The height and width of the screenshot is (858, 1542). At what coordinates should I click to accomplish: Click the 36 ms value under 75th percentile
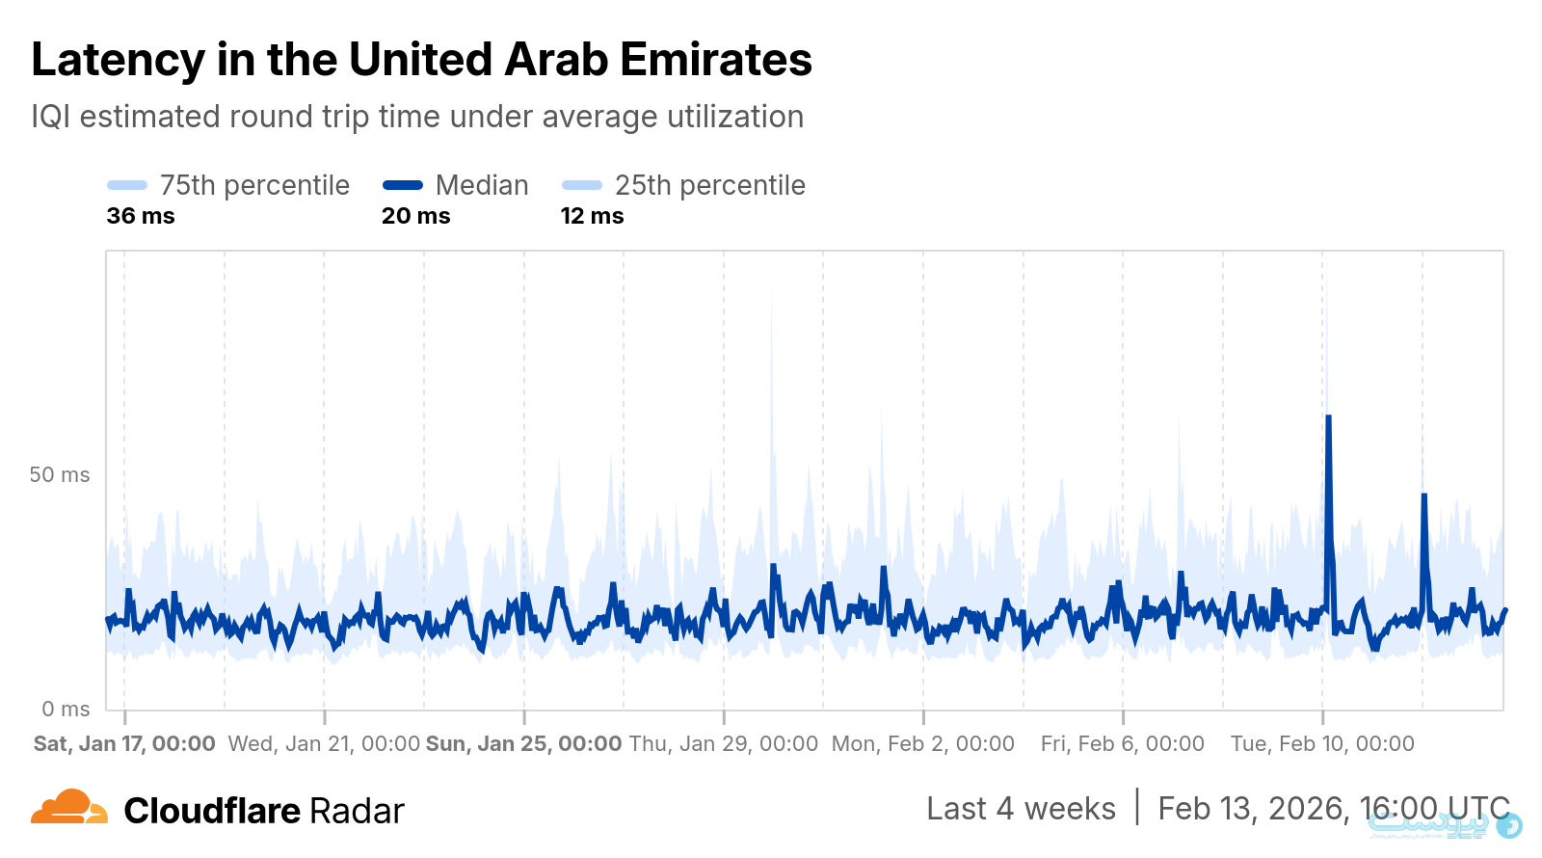141,216
